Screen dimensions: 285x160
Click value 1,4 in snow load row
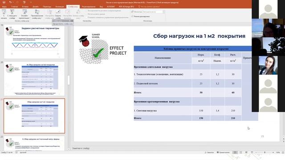[217, 111]
